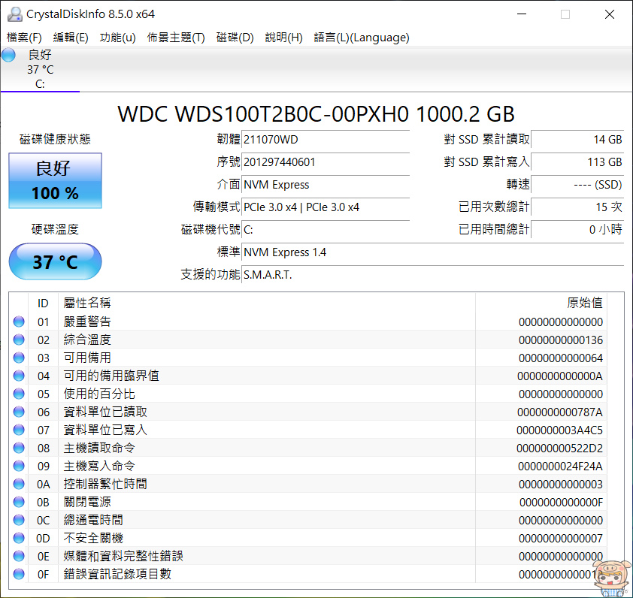
Task: Click status orb beside 資料單位已讀取 row
Action: coord(19,412)
